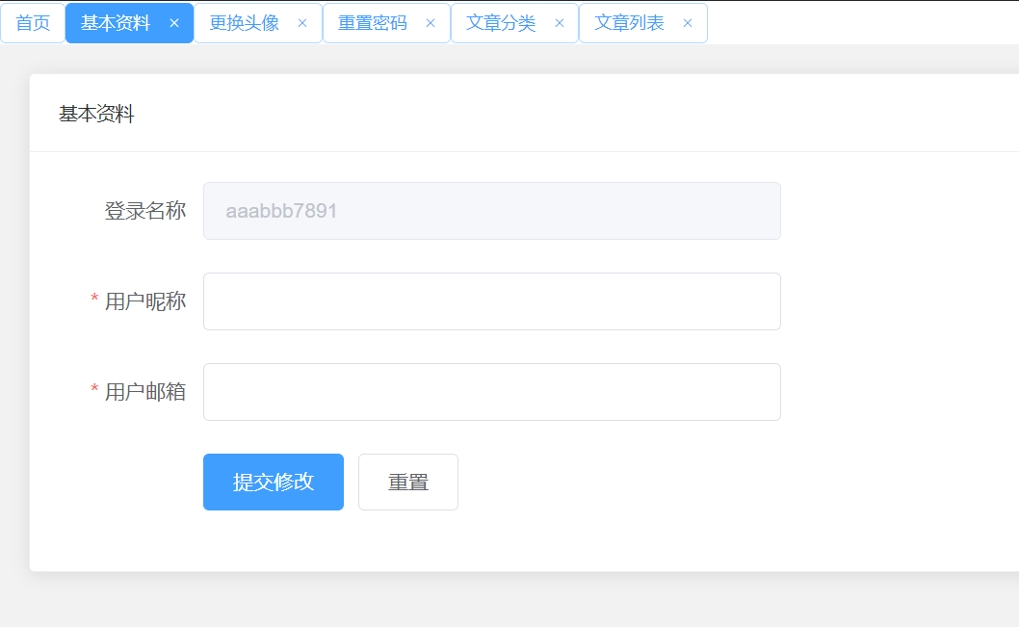
Task: Click the 用户邮箱 field label
Action: pyautogui.click(x=145, y=392)
